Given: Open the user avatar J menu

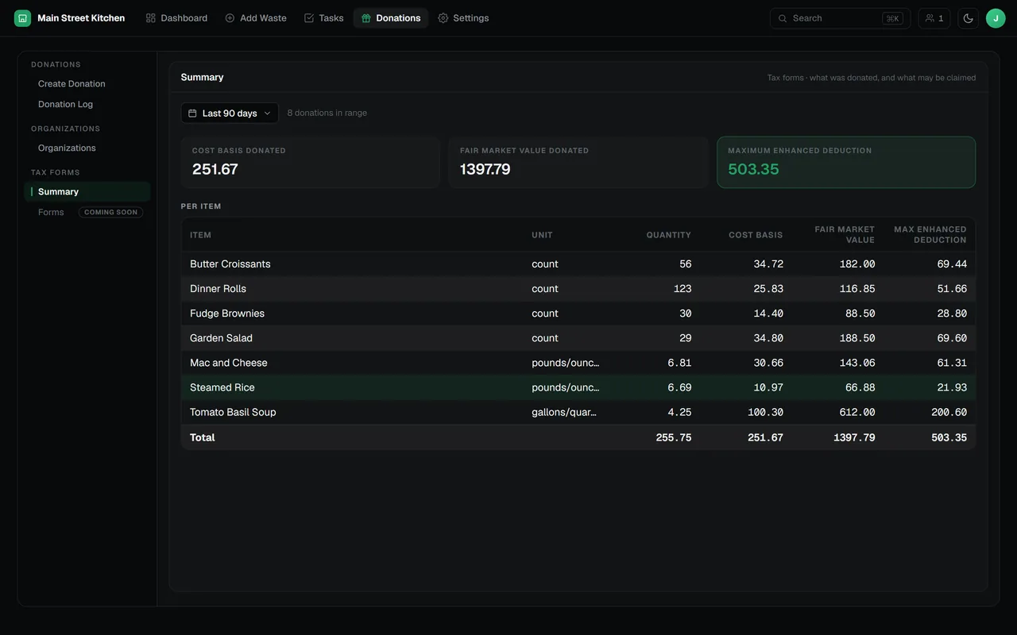Looking at the screenshot, I should (996, 18).
